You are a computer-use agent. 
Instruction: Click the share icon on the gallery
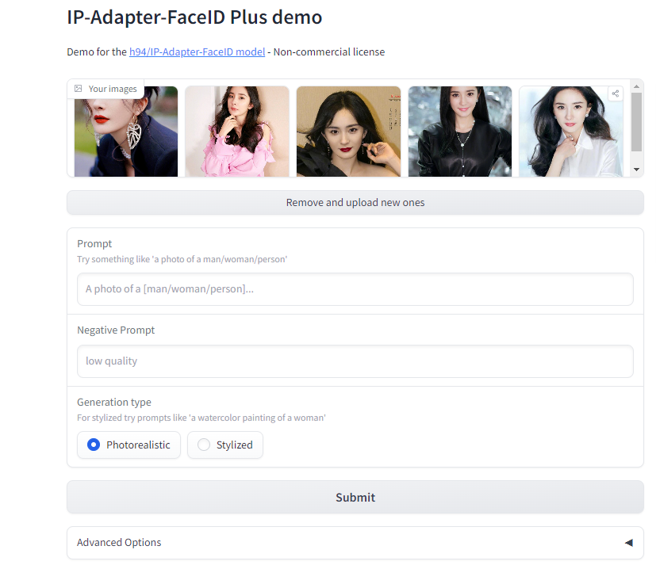(x=615, y=94)
